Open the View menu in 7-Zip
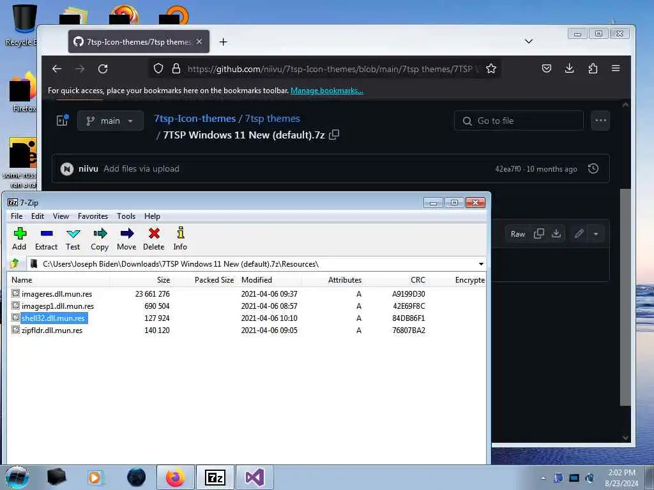Screen dimensions: 654x490 point(61,216)
